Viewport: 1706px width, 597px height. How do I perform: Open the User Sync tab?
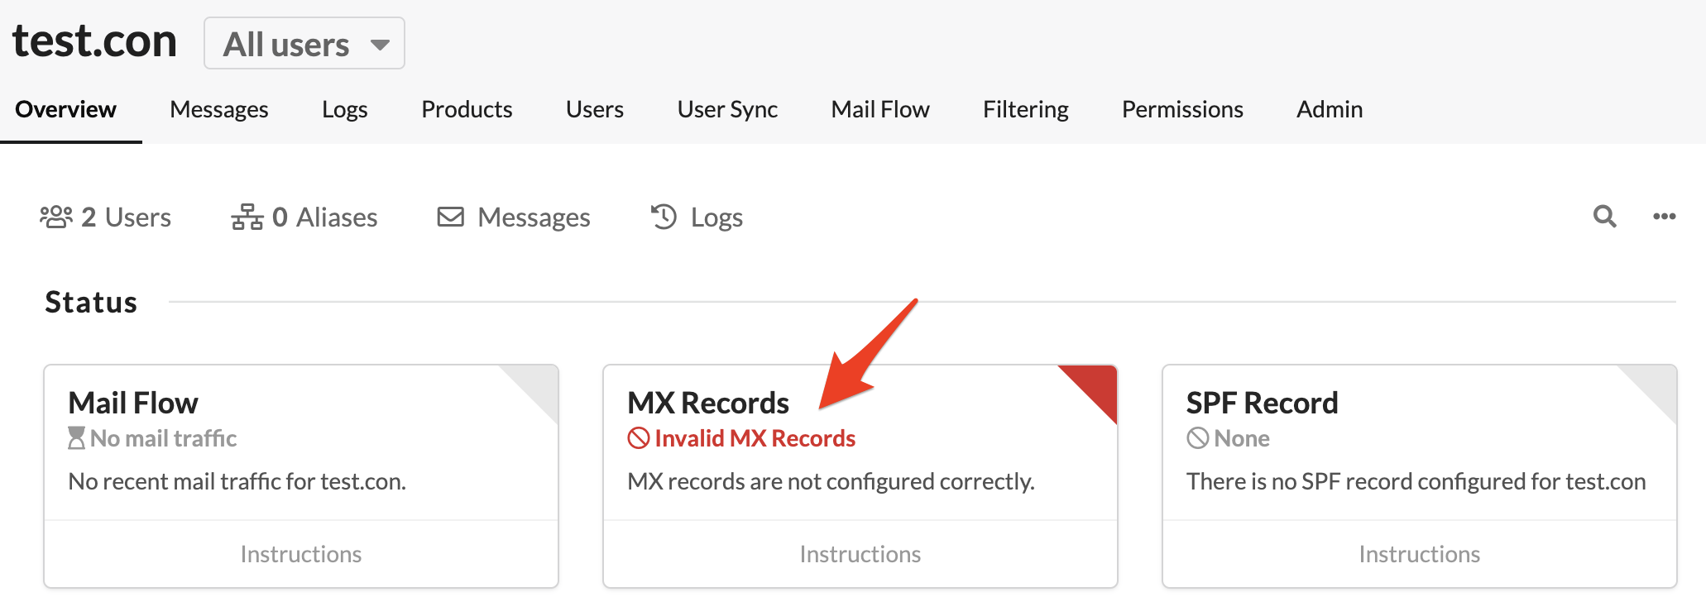(x=727, y=109)
